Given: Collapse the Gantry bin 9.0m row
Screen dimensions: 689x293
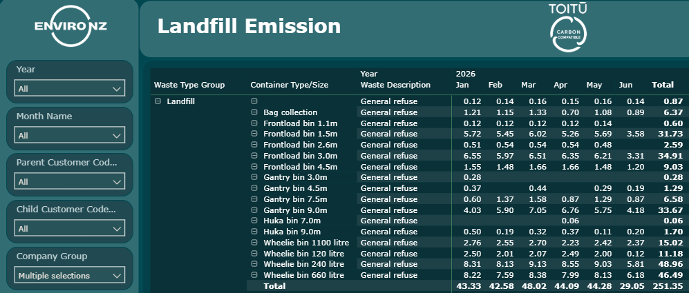Looking at the screenshot, I should click(x=254, y=210).
